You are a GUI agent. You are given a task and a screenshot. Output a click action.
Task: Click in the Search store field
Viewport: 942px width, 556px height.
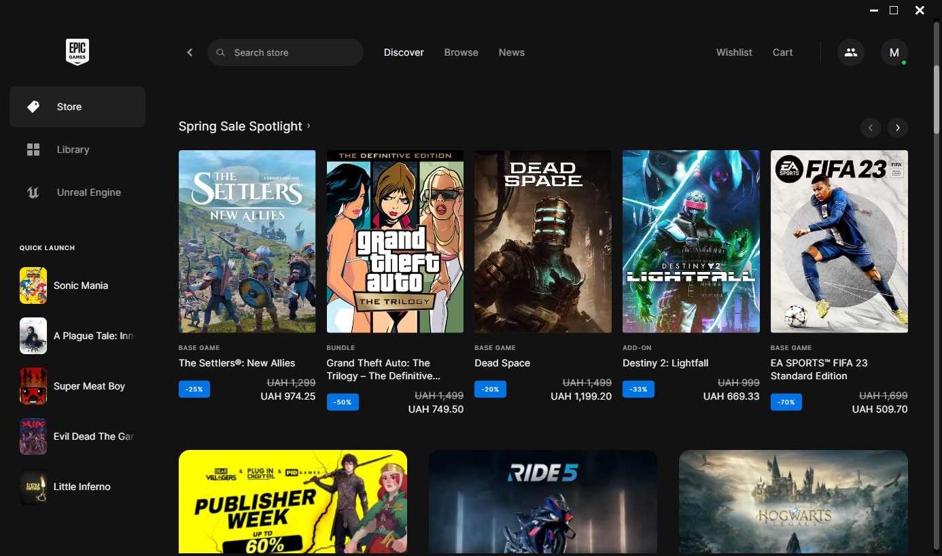285,52
